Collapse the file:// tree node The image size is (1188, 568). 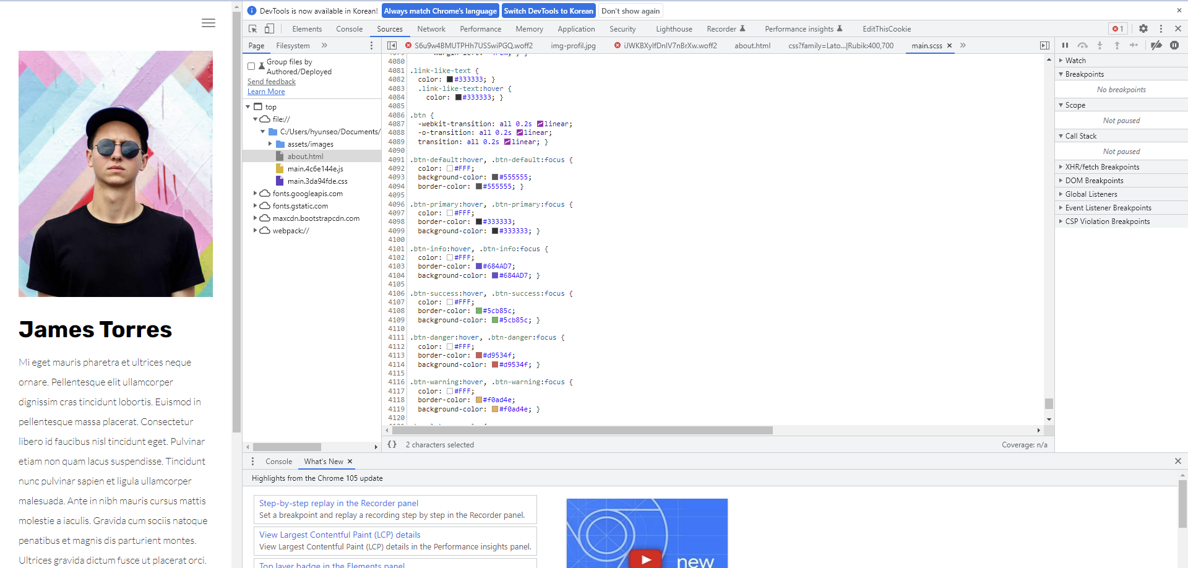(x=255, y=119)
